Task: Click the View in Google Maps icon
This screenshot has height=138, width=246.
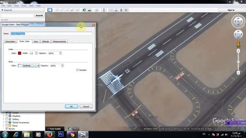Action: click(x=126, y=10)
